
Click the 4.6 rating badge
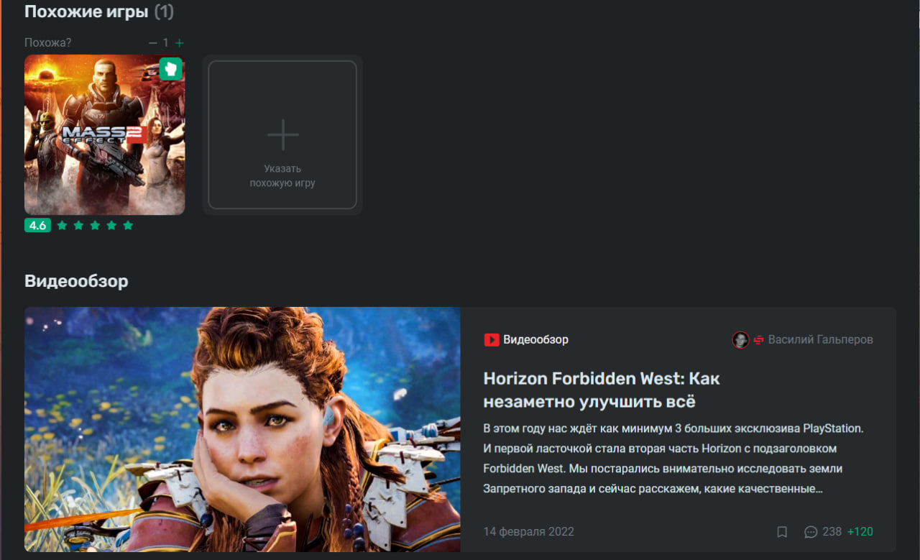37,225
